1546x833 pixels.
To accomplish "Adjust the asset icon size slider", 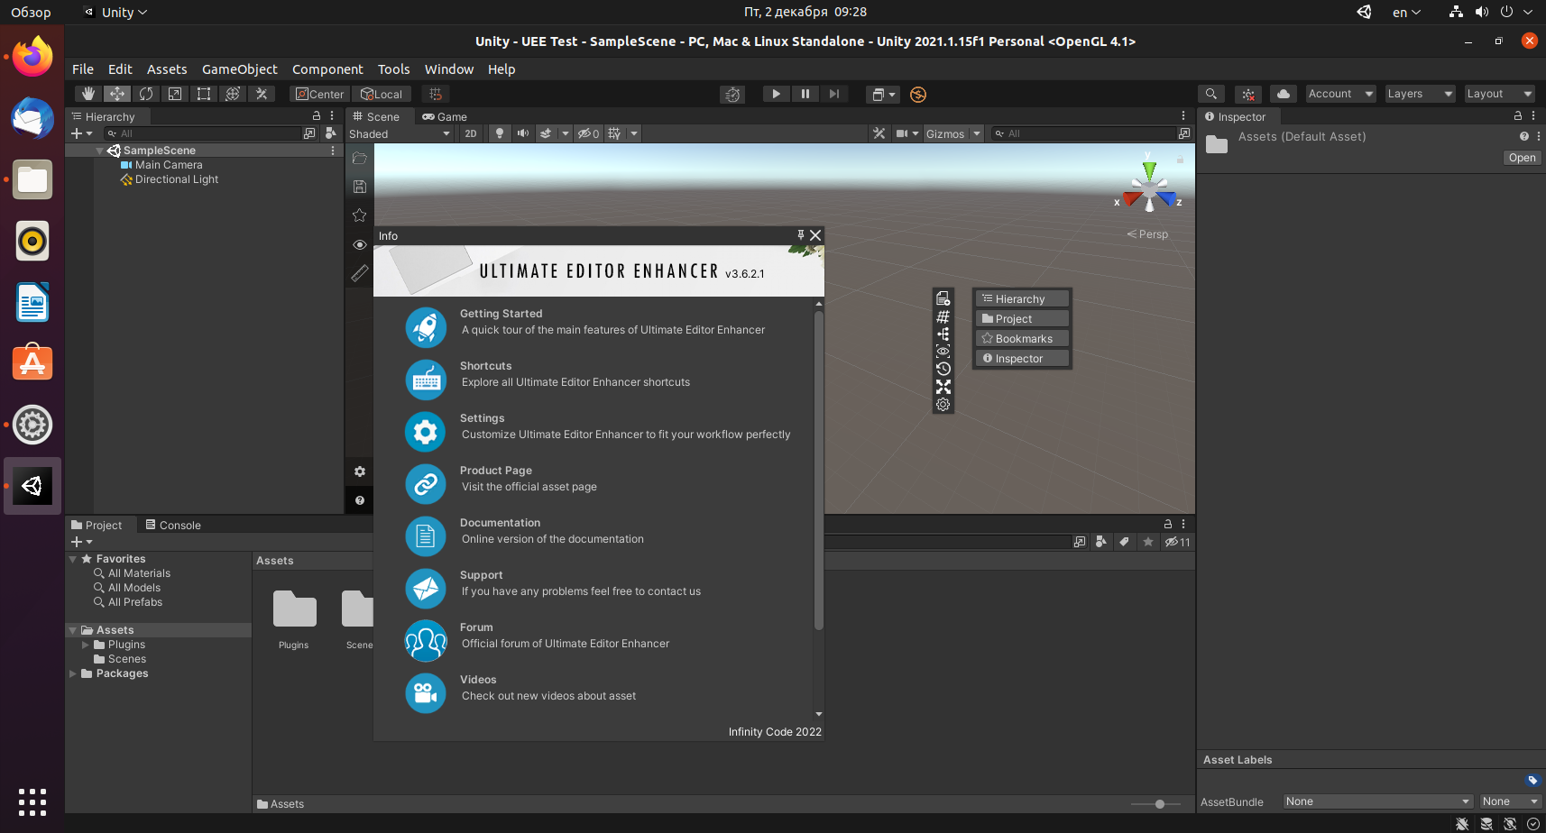I will 1155,804.
